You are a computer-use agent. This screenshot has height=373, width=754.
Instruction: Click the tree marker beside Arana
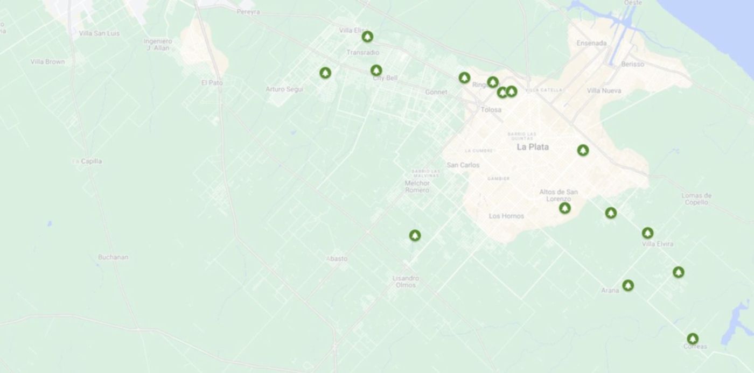pos(628,285)
